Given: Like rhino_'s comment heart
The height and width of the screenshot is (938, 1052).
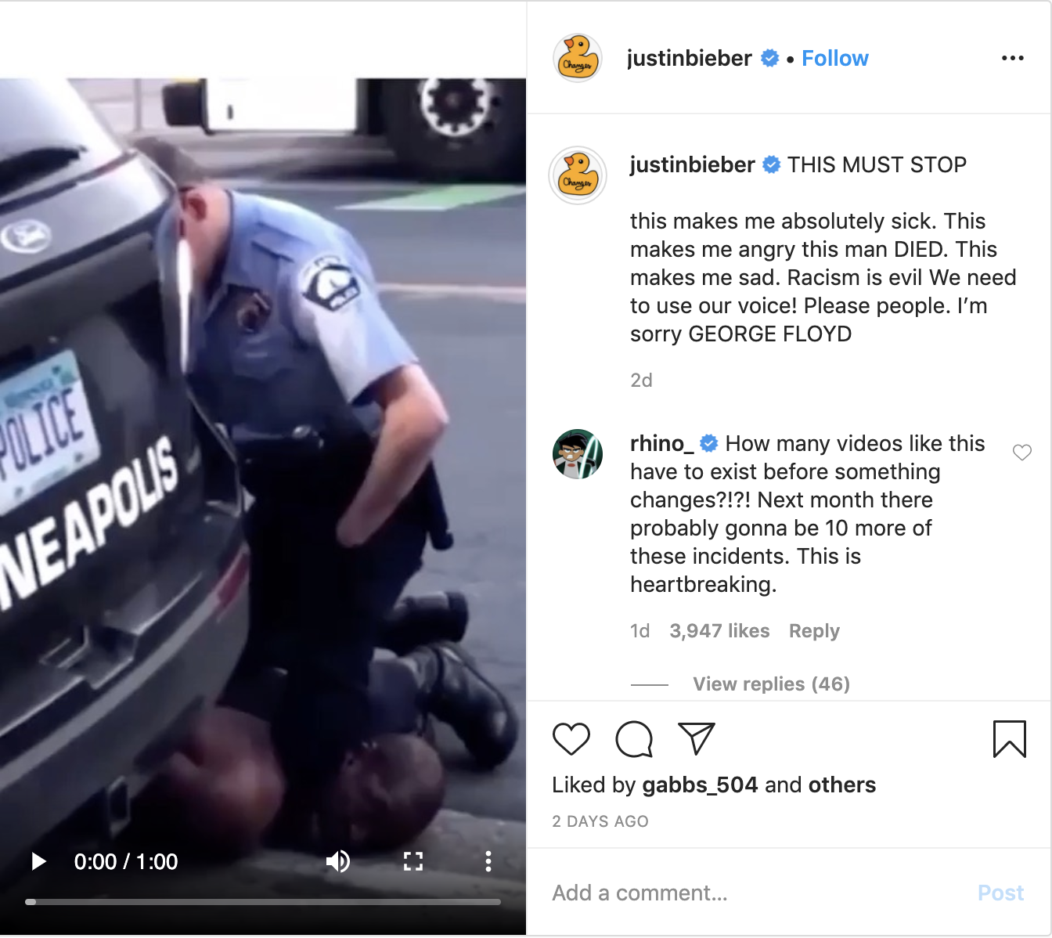Looking at the screenshot, I should tap(1022, 453).
